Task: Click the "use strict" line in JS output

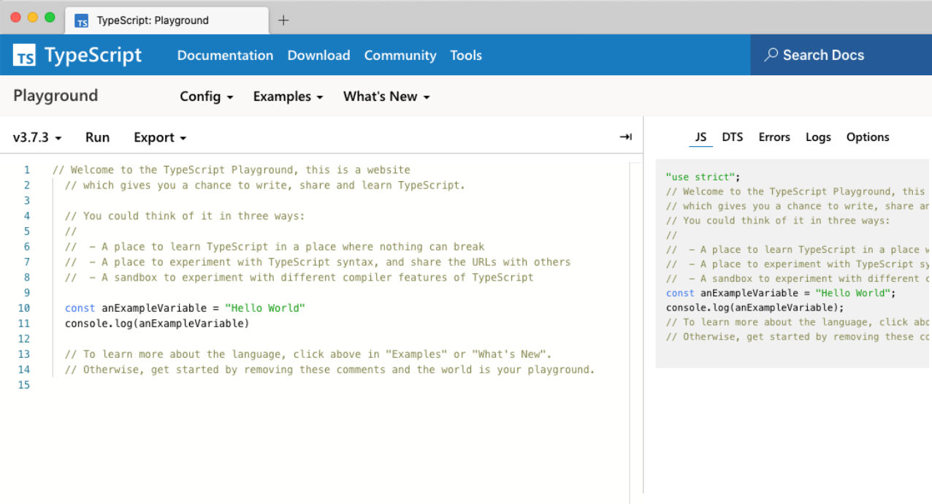Action: (703, 177)
